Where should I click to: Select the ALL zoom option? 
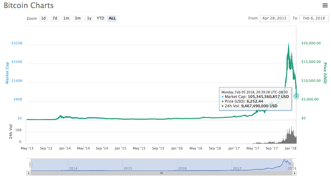click(112, 18)
